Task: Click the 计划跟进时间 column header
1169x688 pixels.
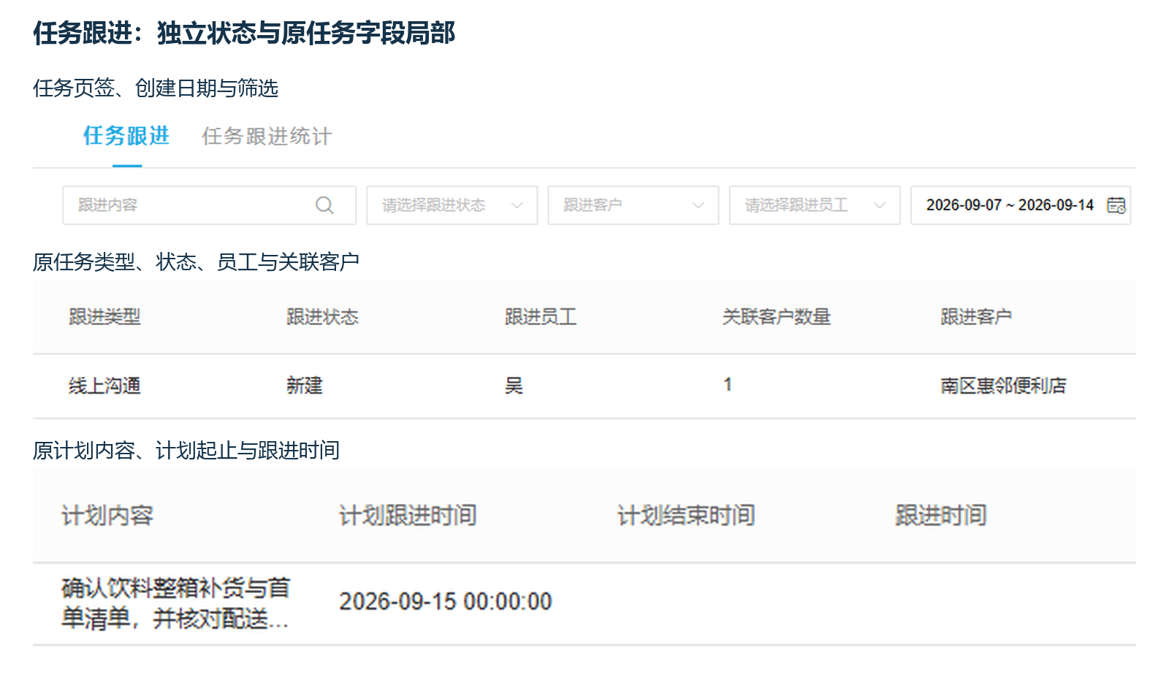Action: tap(408, 516)
